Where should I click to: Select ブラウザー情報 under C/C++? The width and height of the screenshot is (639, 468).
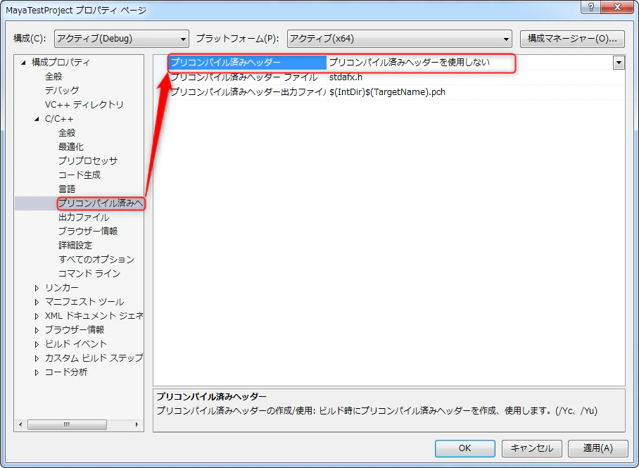tap(88, 231)
